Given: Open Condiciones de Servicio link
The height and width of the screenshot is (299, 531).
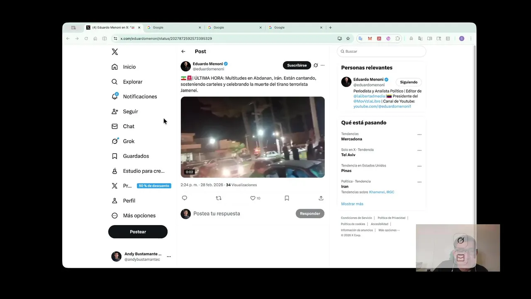Looking at the screenshot, I should pyautogui.click(x=356, y=218).
